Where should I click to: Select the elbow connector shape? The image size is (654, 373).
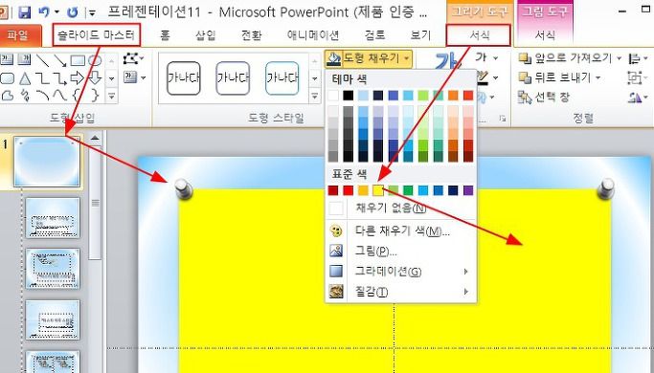[x=42, y=77]
